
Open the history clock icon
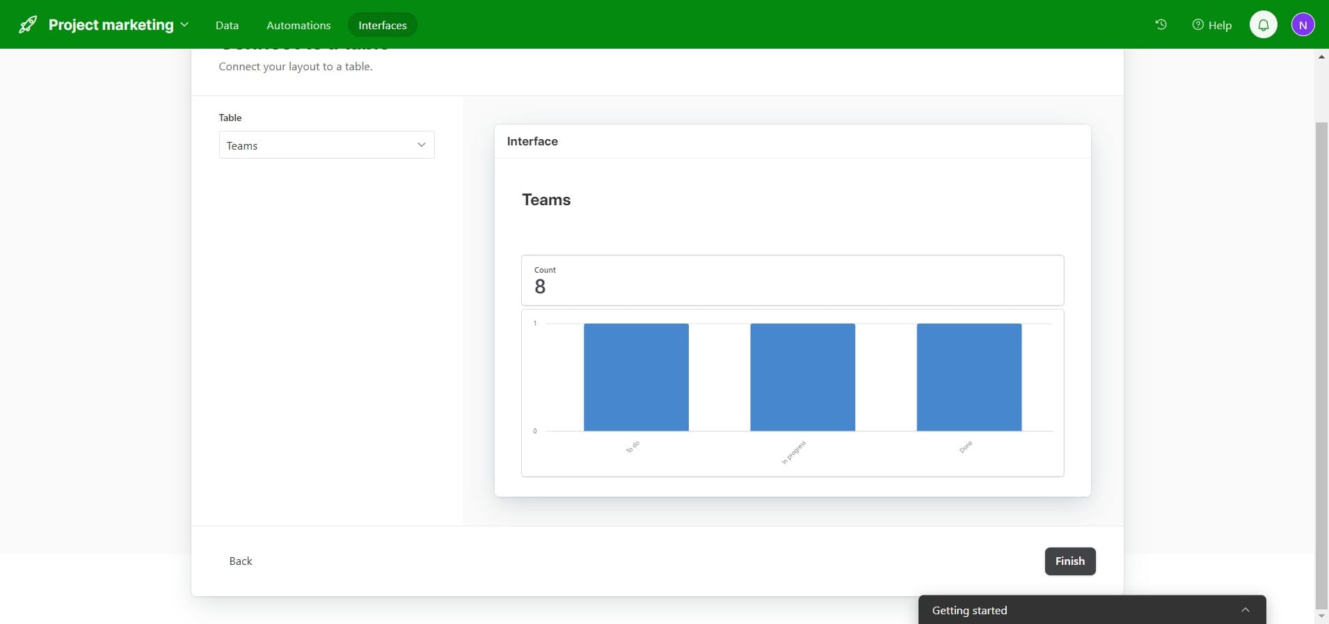click(x=1161, y=25)
